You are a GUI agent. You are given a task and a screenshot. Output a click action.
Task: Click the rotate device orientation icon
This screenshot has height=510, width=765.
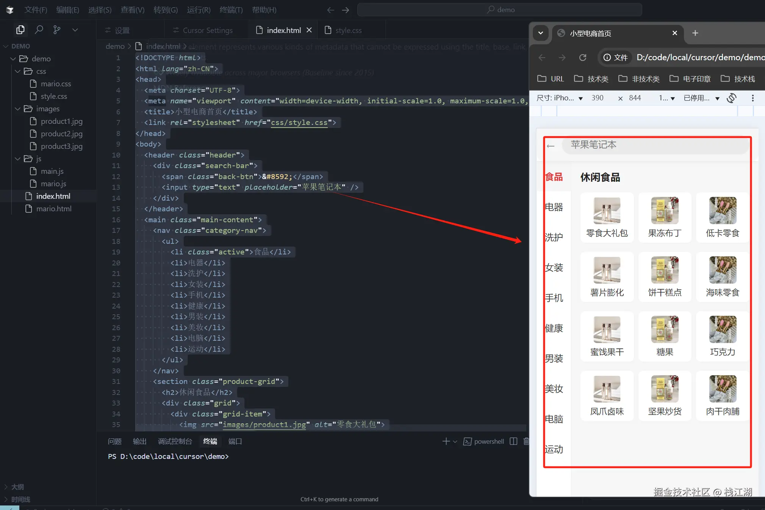pyautogui.click(x=732, y=98)
